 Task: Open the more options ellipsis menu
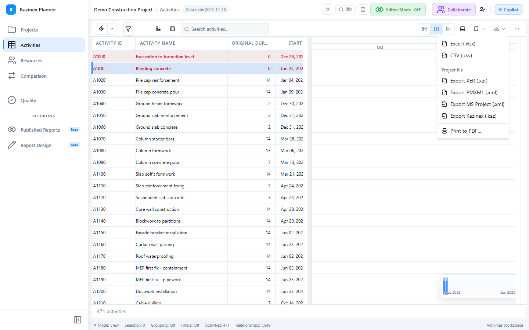pyautogui.click(x=517, y=29)
